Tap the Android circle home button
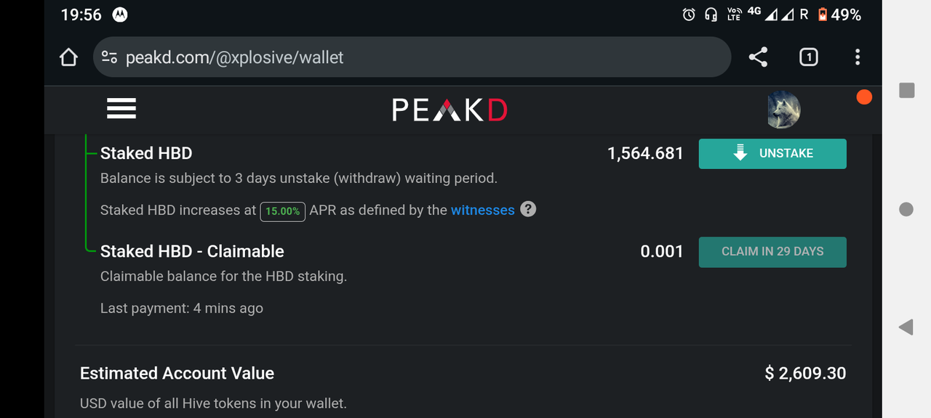Viewport: 931px width, 418px height. pos(906,209)
